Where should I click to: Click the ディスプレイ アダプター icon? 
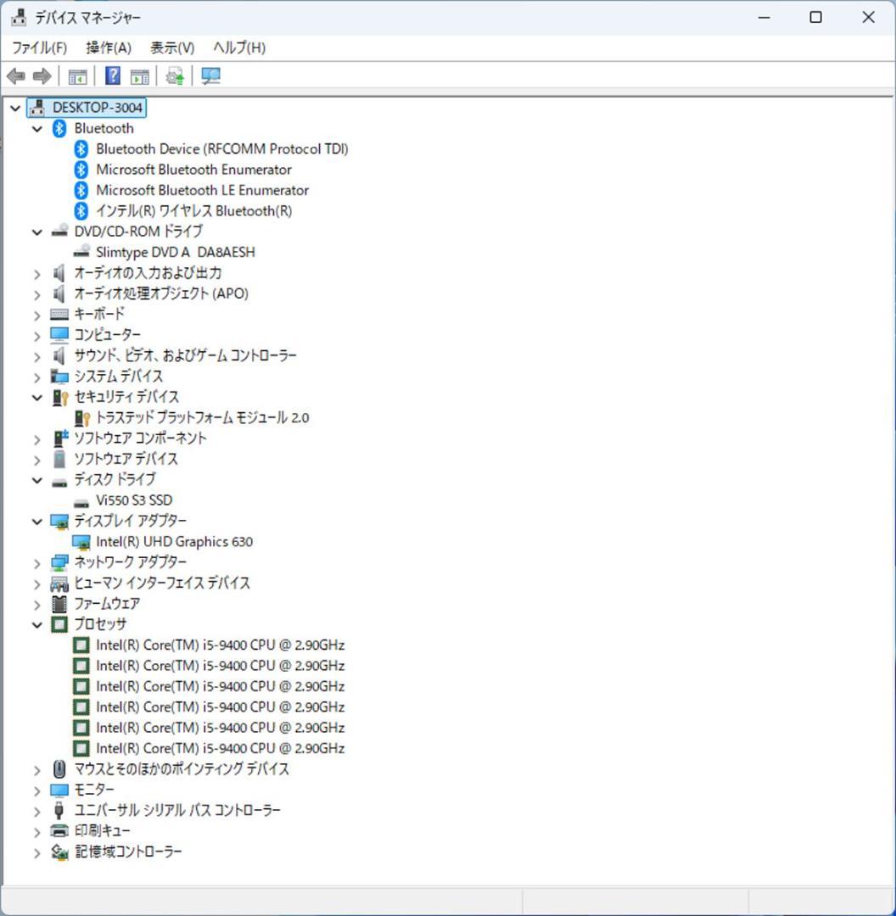coord(59,521)
